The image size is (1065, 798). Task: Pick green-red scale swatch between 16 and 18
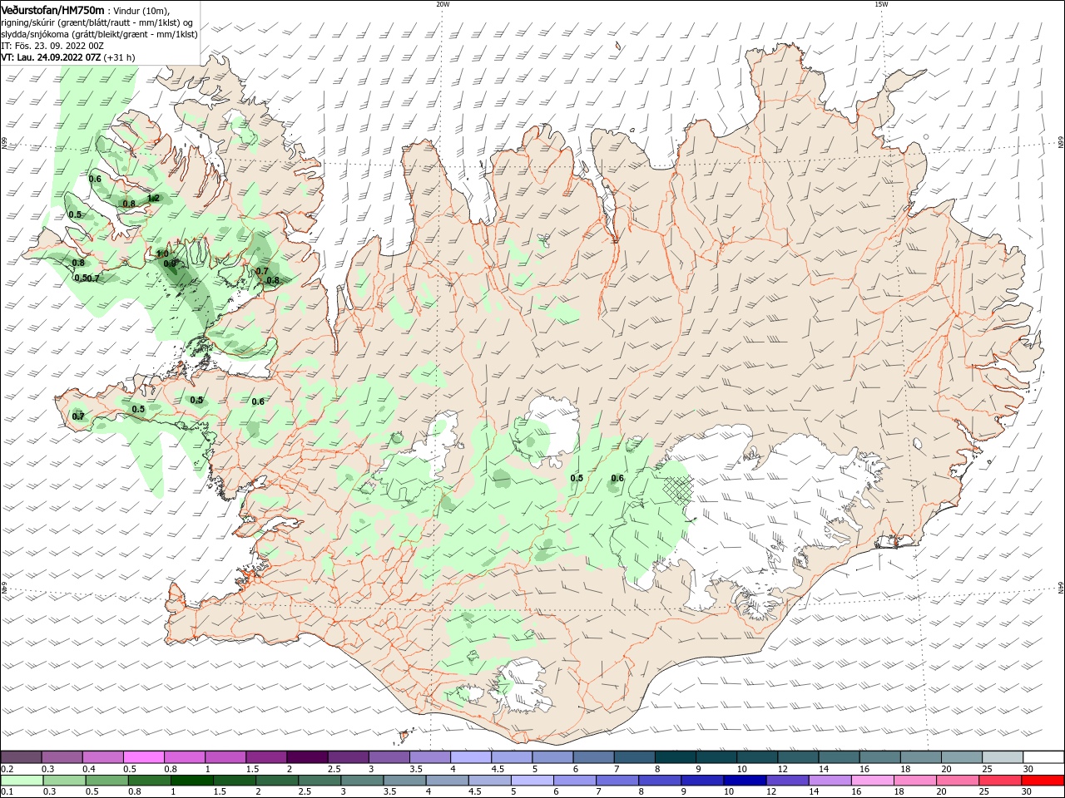pyautogui.click(x=873, y=781)
